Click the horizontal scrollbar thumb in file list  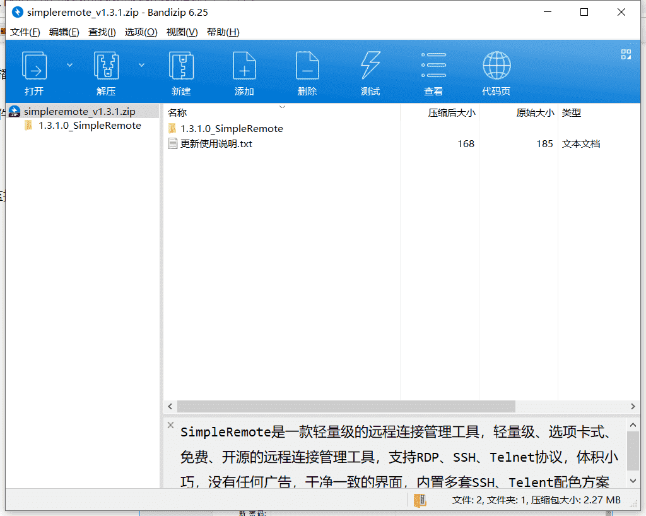tap(346, 406)
